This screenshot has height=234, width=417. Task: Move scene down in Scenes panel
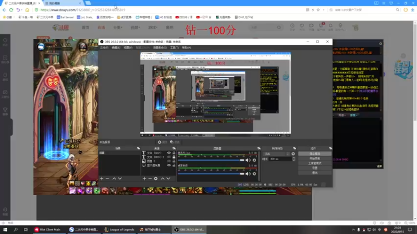[120, 178]
